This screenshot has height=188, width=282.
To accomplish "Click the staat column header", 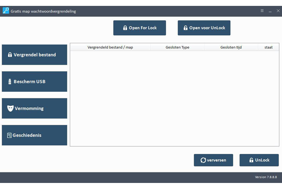I will pos(269,47).
